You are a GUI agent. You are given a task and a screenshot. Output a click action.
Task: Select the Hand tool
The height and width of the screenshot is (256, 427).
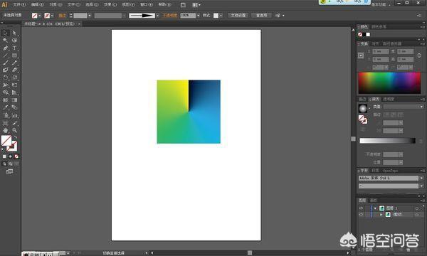click(x=5, y=130)
